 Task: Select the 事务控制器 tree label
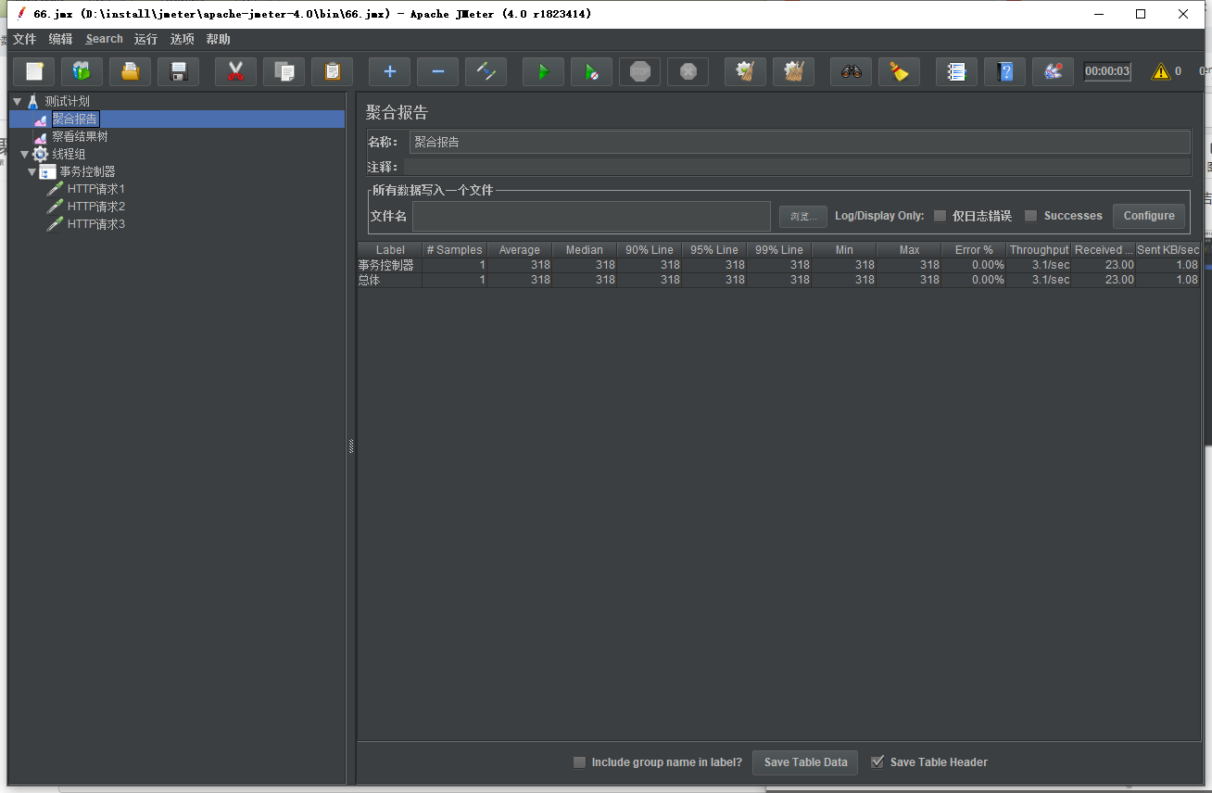point(87,171)
